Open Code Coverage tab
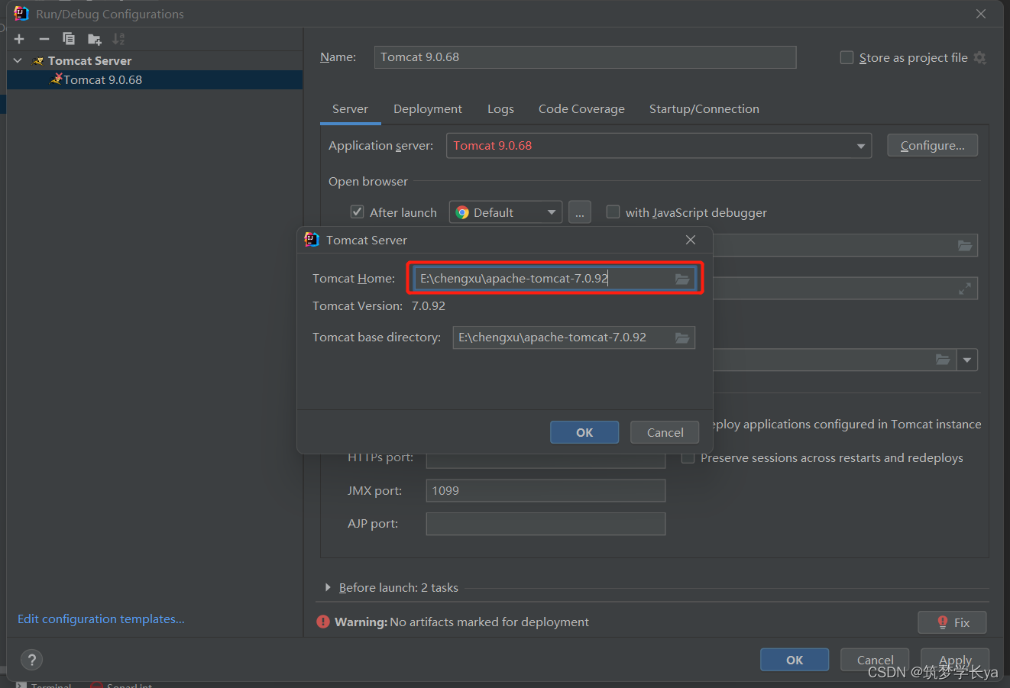 coord(581,109)
